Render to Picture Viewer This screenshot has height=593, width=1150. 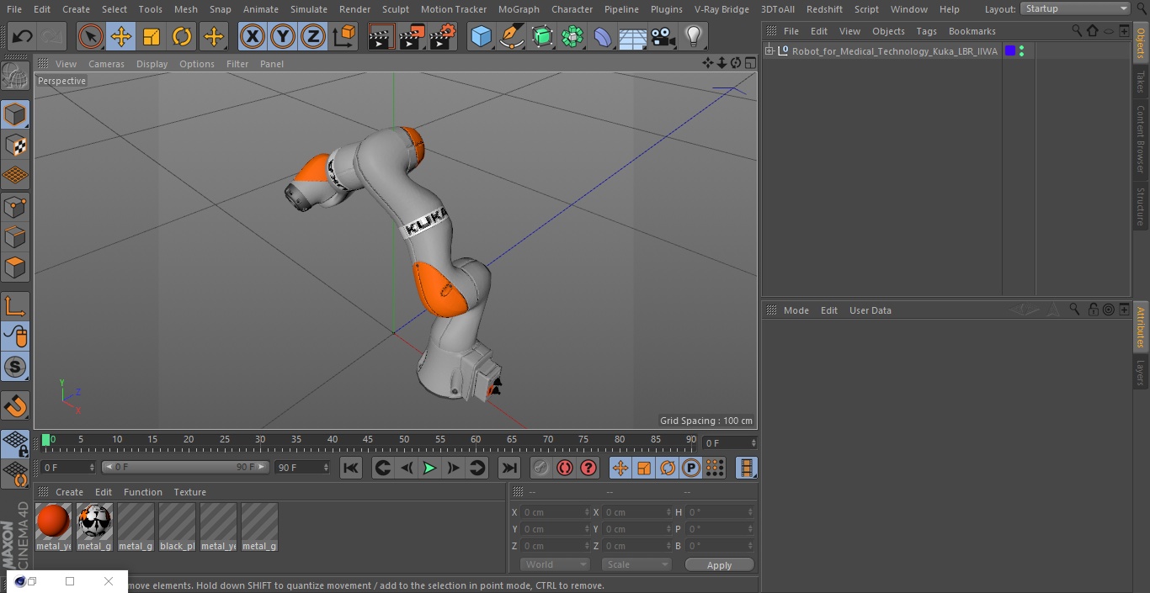pyautogui.click(x=412, y=36)
